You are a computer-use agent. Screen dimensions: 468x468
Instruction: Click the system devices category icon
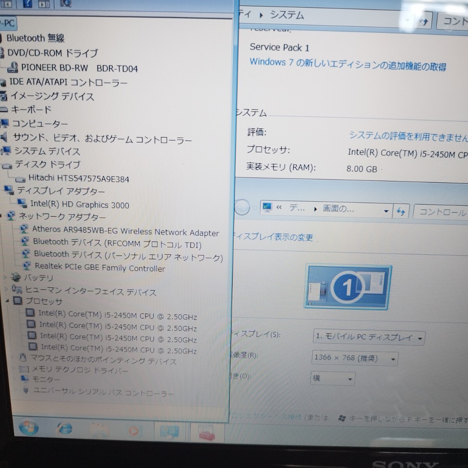point(7,151)
